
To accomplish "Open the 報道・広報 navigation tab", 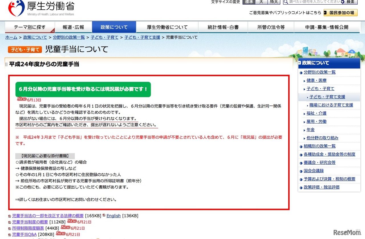I will (74, 27).
